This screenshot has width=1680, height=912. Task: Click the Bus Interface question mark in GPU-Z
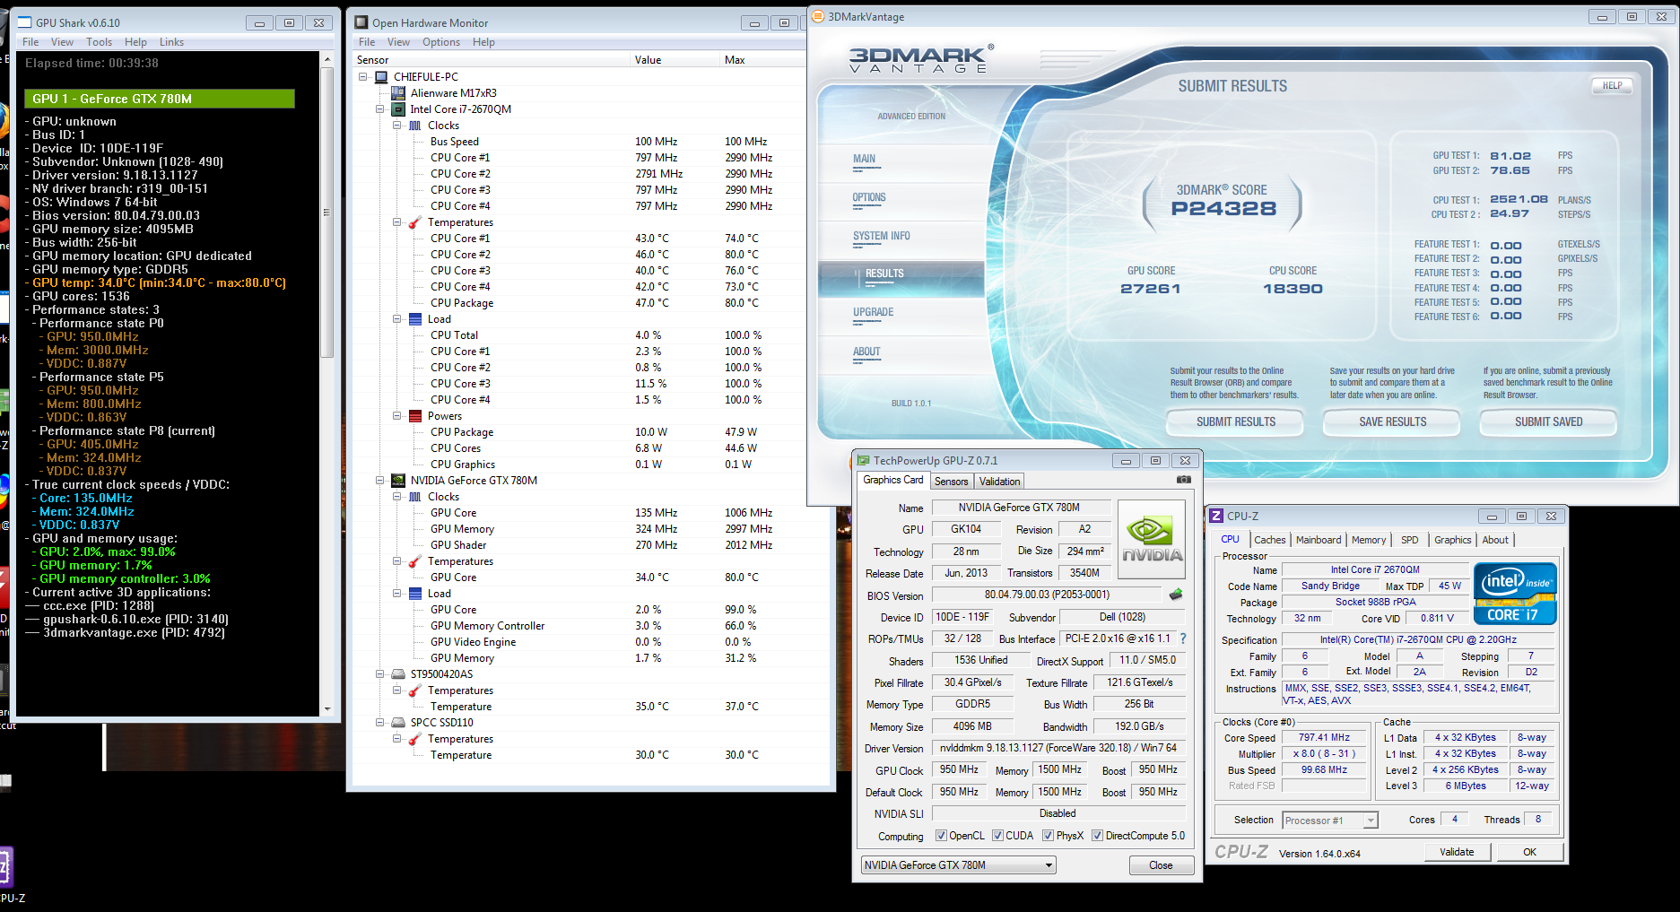click(1183, 638)
